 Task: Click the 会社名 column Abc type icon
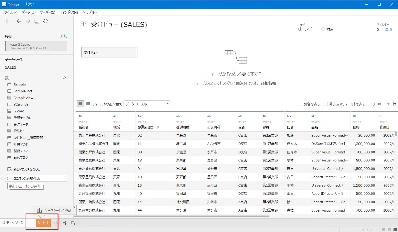click(81, 116)
